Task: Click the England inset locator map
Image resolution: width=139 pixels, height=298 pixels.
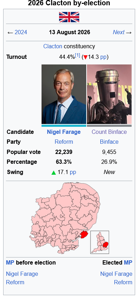Action: [100, 242]
